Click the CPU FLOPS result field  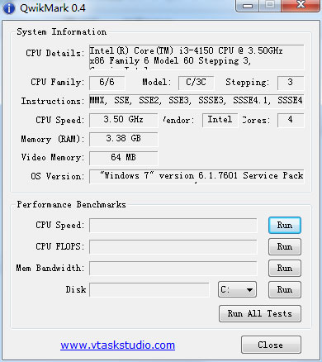point(173,246)
